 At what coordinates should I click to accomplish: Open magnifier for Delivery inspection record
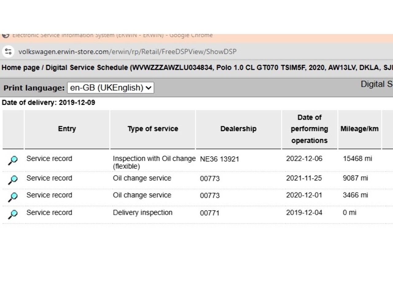coord(13,214)
